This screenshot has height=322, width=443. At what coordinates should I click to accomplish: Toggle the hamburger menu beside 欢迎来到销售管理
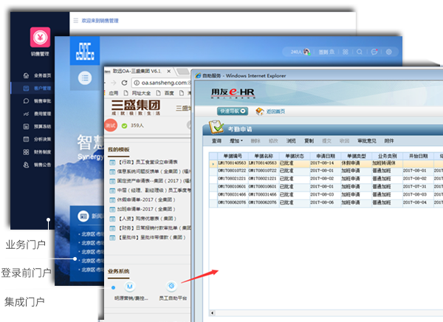[x=74, y=21]
